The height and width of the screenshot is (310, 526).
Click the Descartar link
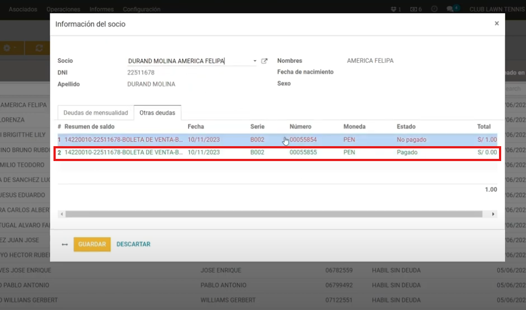point(133,244)
